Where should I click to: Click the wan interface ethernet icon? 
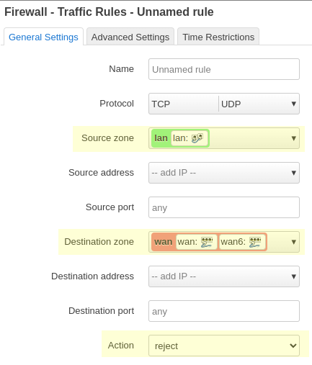pos(207,242)
